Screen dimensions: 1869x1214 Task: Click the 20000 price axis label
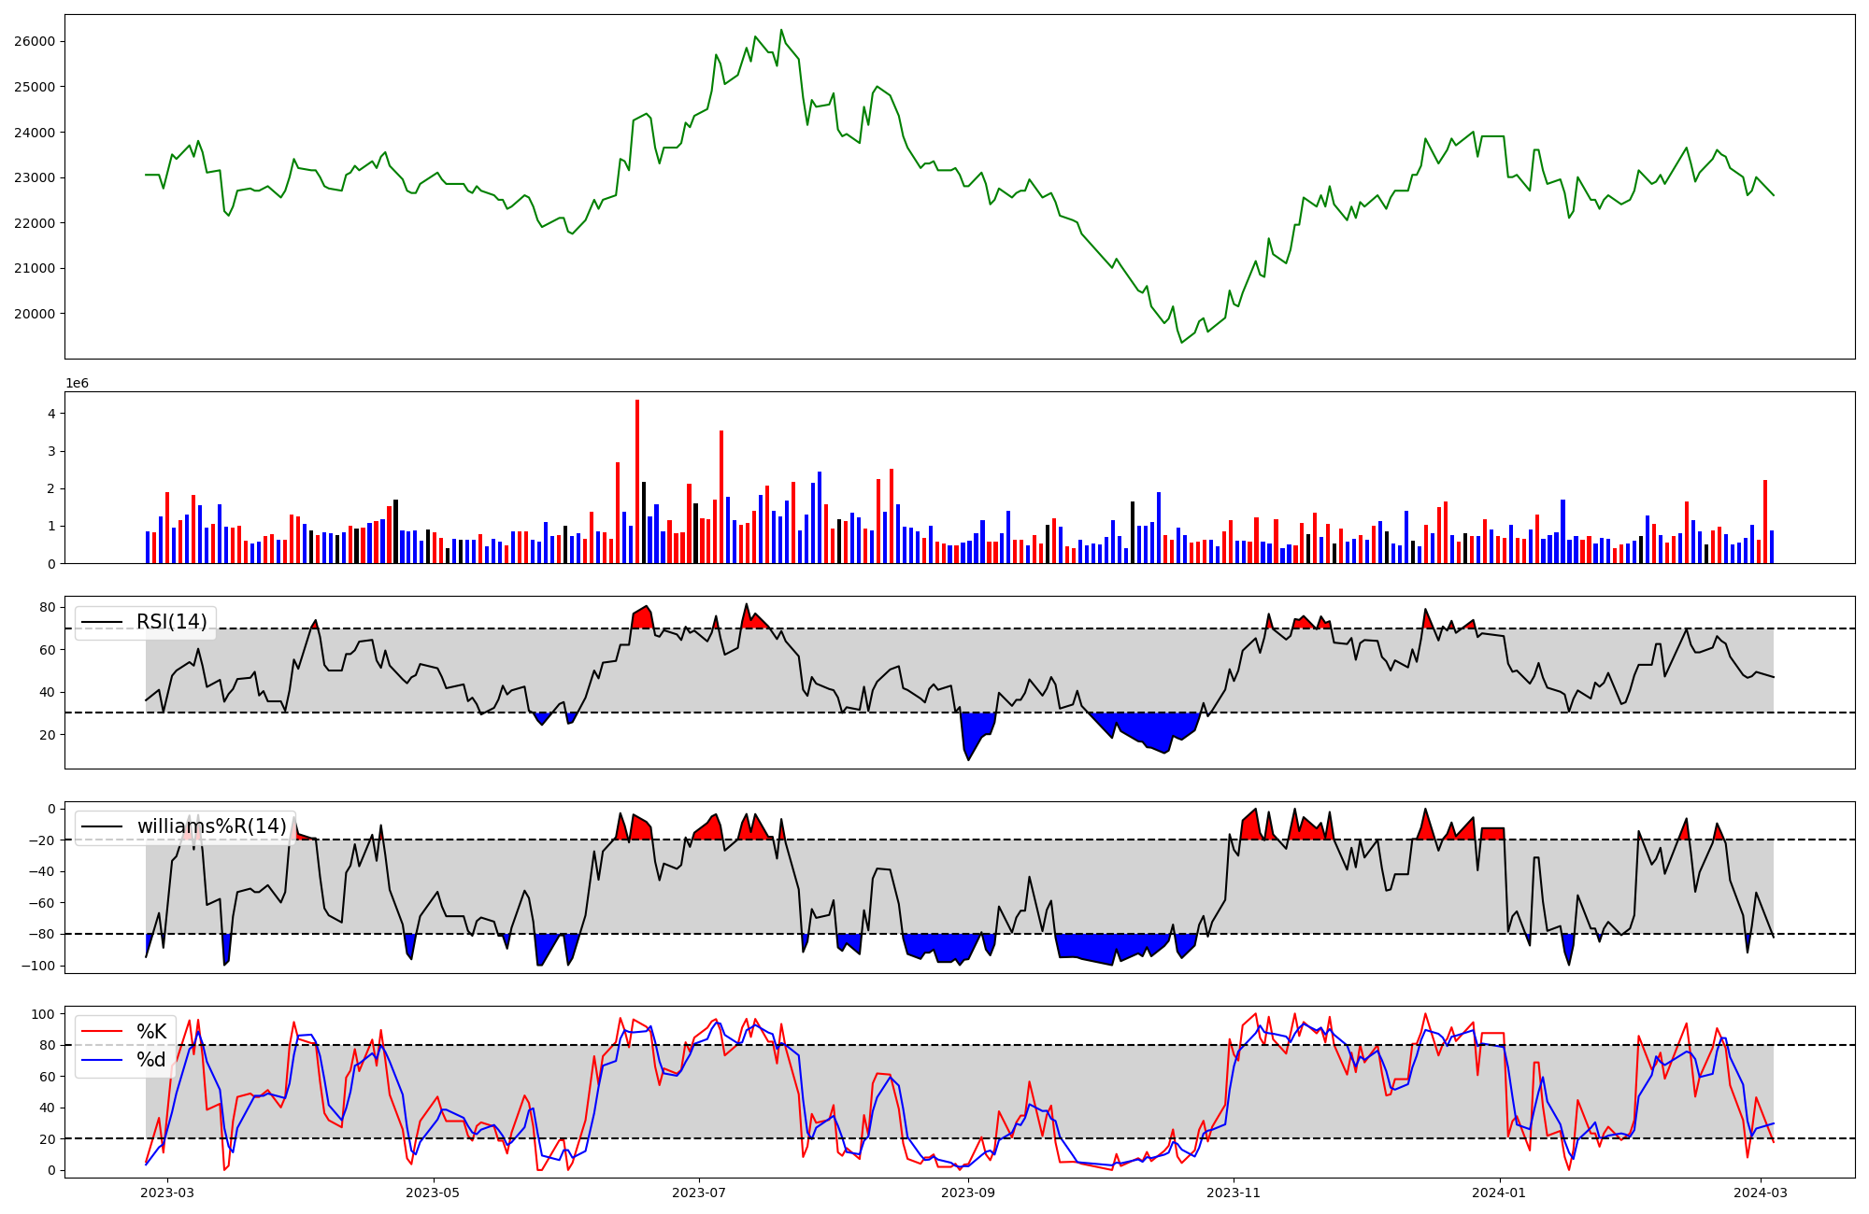(x=35, y=314)
